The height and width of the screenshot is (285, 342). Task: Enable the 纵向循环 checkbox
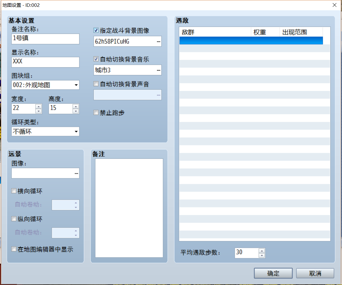click(x=14, y=219)
